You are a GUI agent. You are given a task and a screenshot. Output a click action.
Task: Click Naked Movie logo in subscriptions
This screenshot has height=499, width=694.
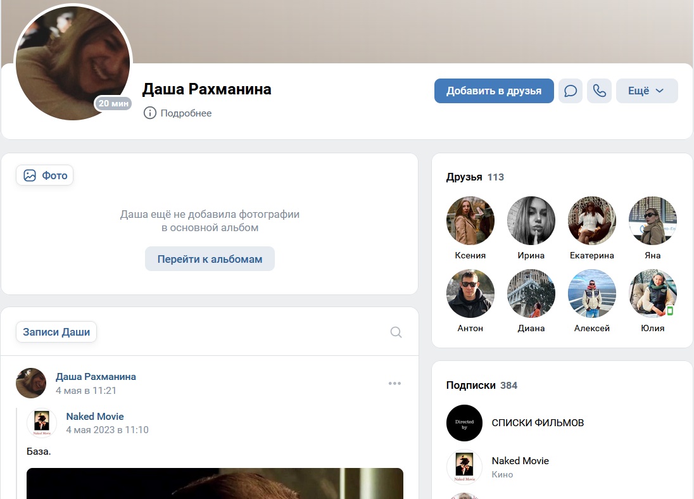click(x=464, y=466)
